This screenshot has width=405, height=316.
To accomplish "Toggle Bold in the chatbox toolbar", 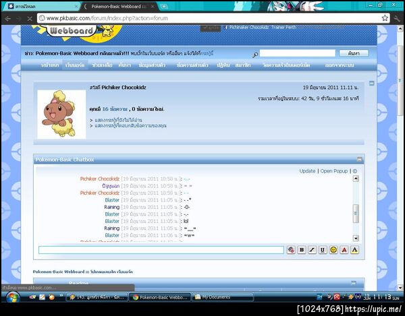I will click(x=302, y=250).
